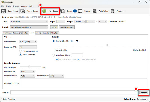This screenshot has height=102, width=150.
Task: Click the Avg Bitrate kbps field
Action: [x=77, y=55]
